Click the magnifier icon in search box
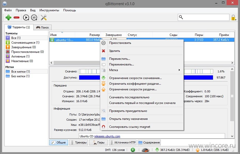The image size is (240, 154). [x=181, y=17]
